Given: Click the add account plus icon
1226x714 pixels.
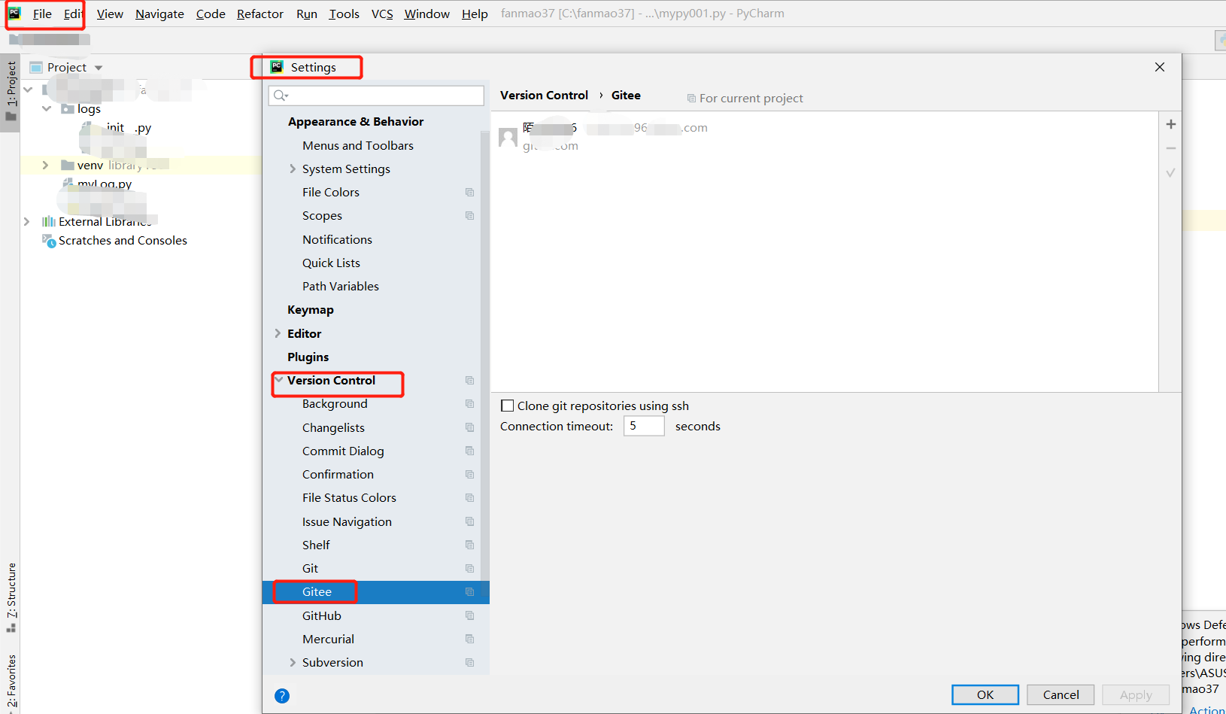Looking at the screenshot, I should [x=1170, y=124].
